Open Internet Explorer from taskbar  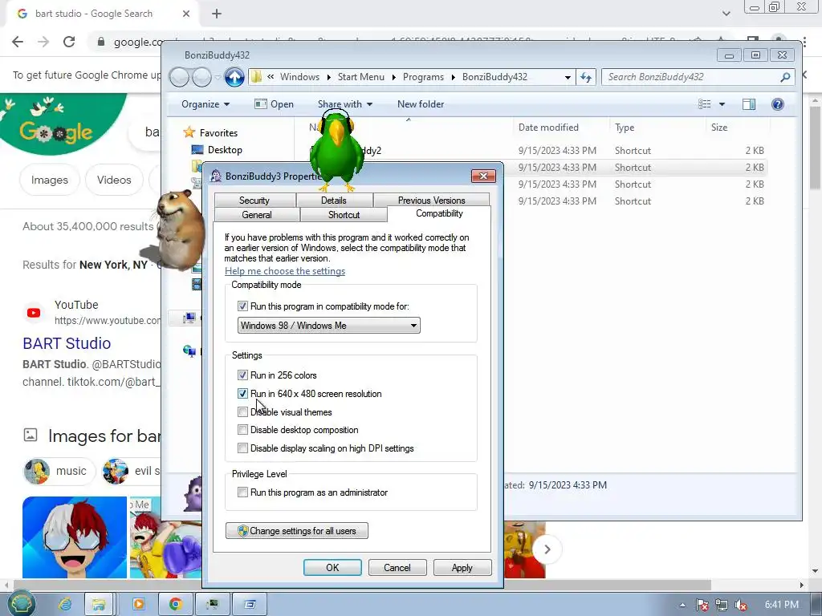pos(65,604)
